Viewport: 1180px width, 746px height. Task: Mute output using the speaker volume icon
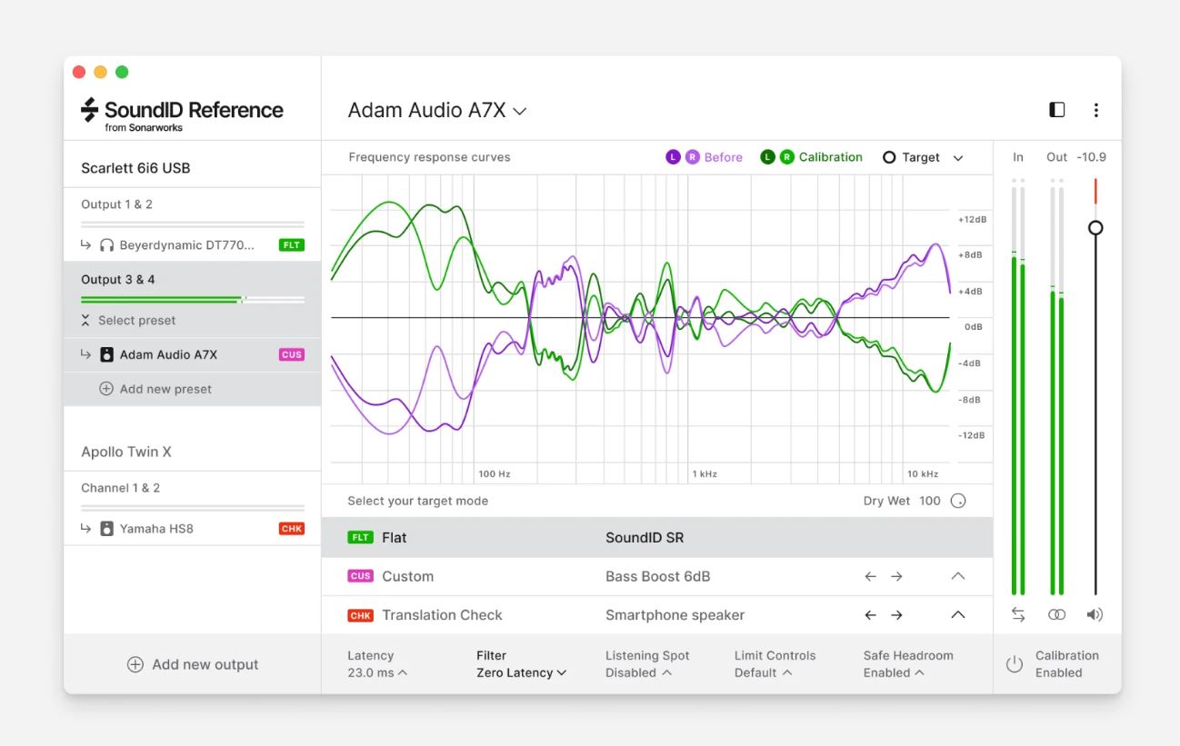coord(1095,615)
